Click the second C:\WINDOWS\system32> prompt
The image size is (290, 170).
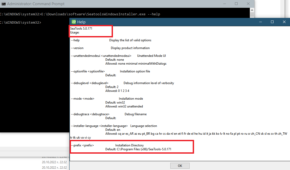pos(21,22)
